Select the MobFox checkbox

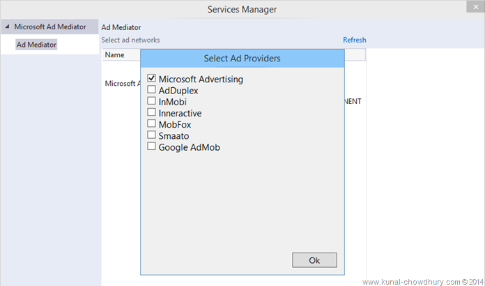(151, 124)
